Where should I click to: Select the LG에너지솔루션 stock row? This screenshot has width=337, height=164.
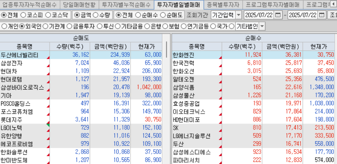point(253,136)
